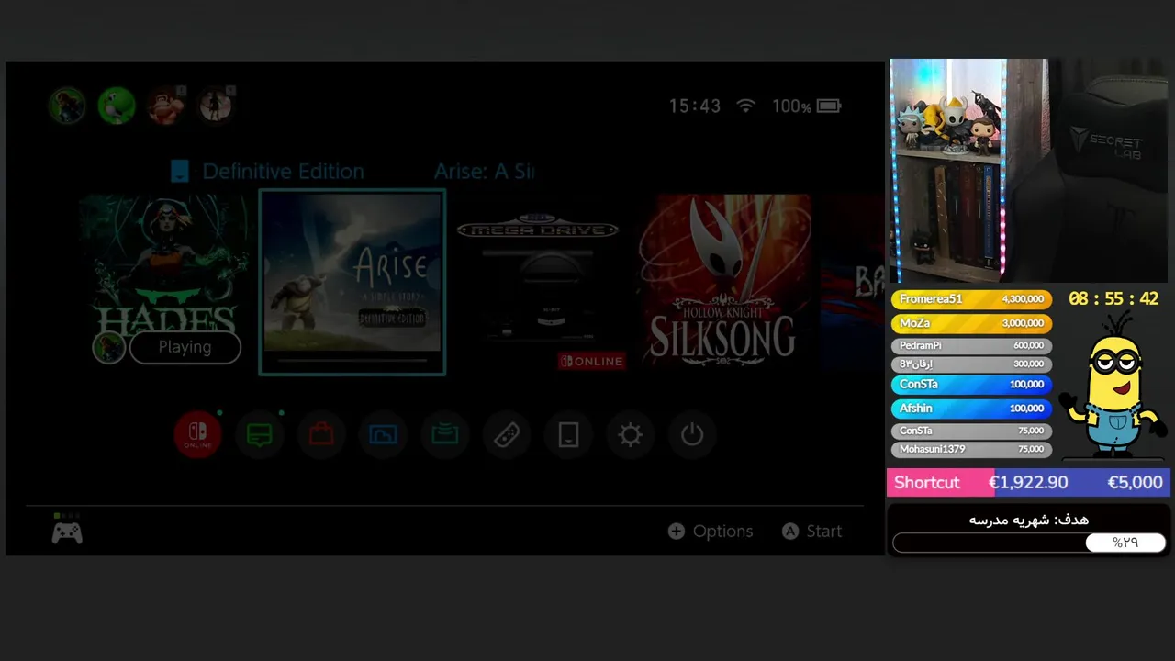
Task: Select the first user avatar
Action: click(x=67, y=106)
